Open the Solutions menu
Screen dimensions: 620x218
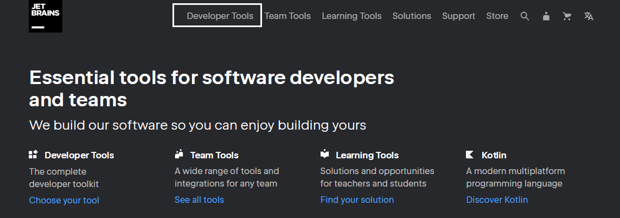[x=412, y=16]
